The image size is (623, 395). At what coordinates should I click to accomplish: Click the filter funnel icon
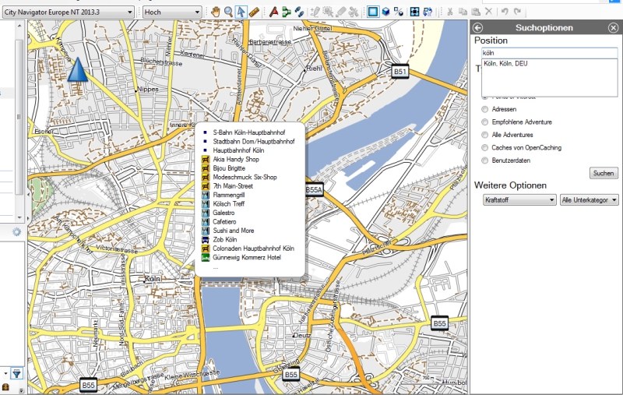16,373
